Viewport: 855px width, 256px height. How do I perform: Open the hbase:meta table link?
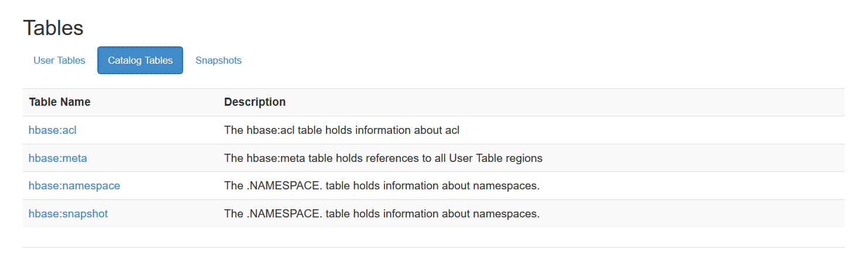pyautogui.click(x=58, y=158)
